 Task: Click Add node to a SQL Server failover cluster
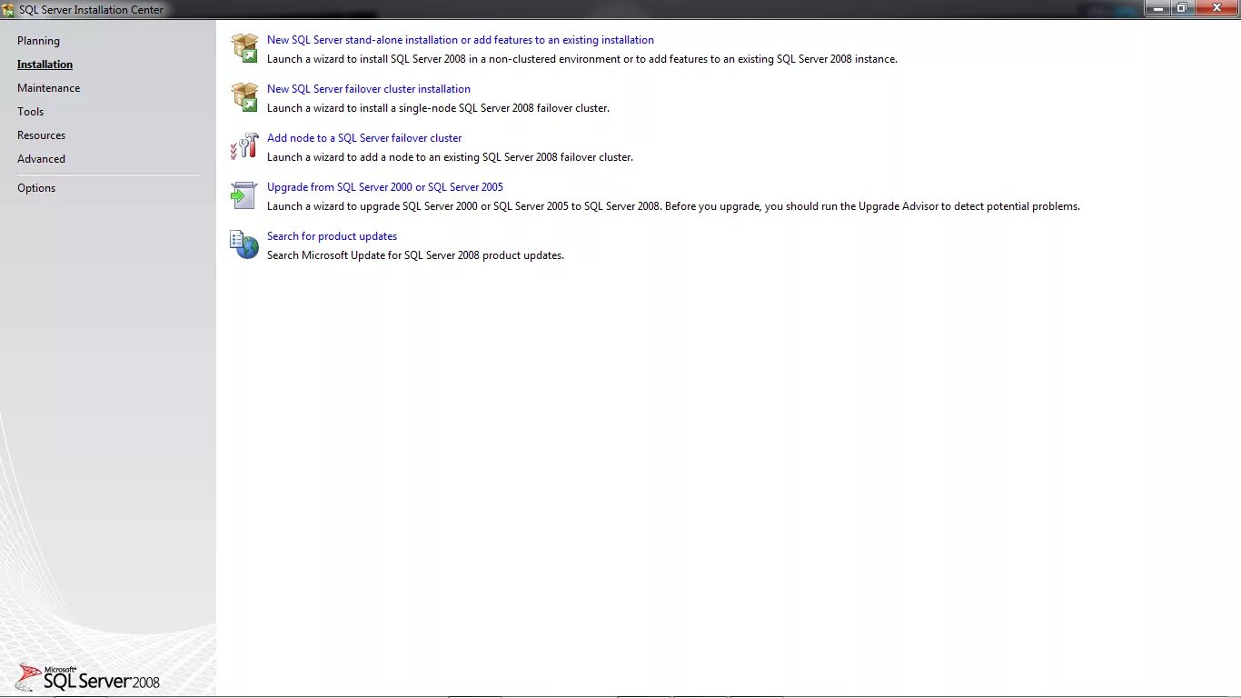tap(364, 138)
